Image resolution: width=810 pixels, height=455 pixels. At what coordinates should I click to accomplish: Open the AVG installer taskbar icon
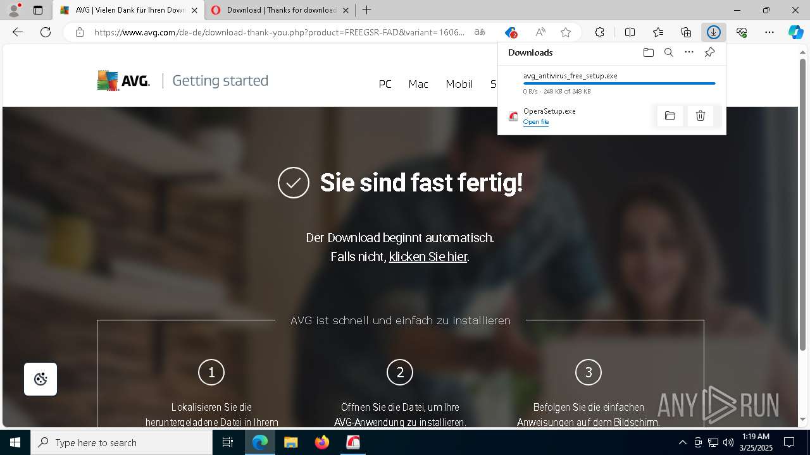pyautogui.click(x=353, y=442)
